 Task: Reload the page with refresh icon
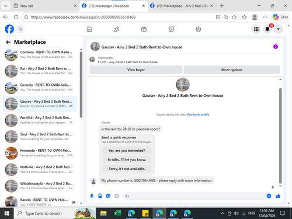[x=16, y=17]
